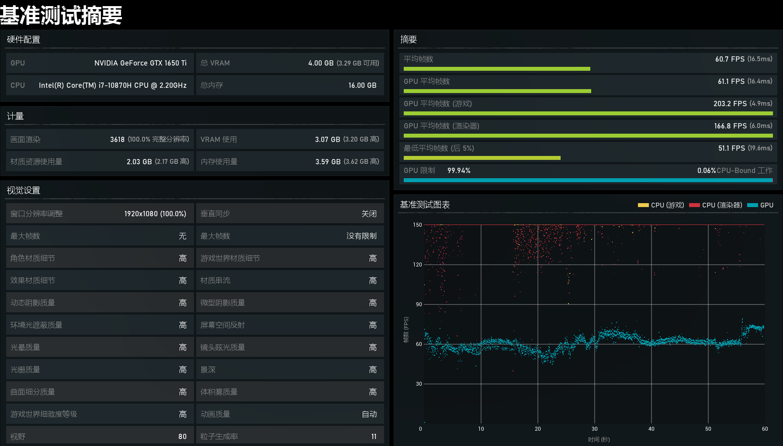
Task: Click the 视野 value 80
Action: (x=182, y=436)
